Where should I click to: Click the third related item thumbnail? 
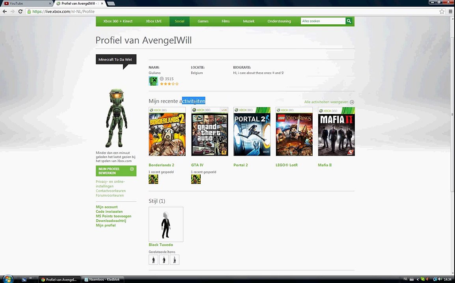[x=174, y=259]
